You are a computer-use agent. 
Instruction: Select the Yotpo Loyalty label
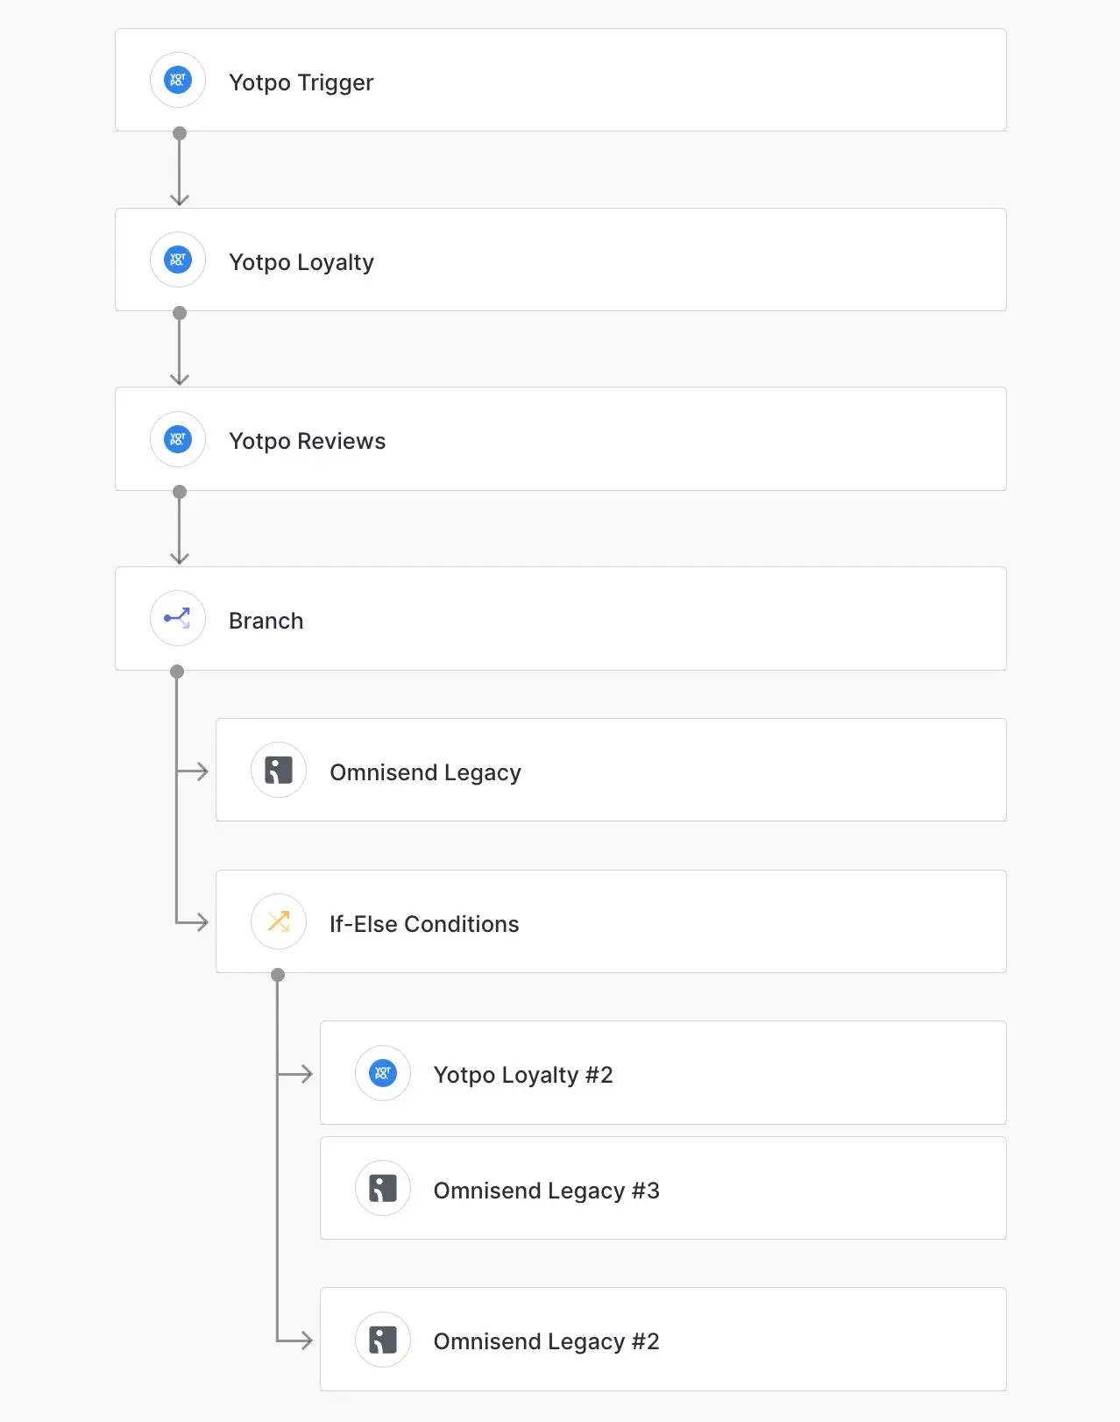tap(301, 262)
